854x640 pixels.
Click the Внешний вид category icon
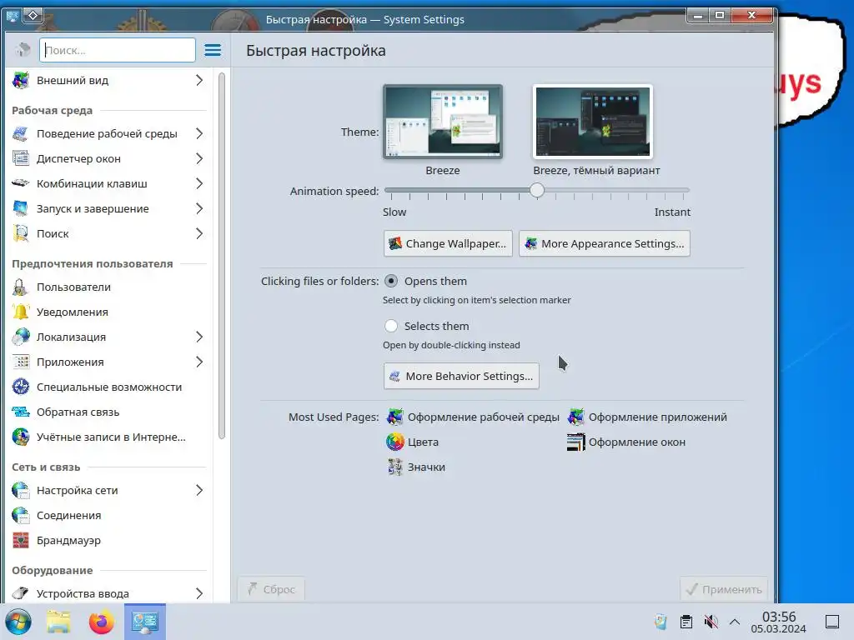tap(21, 80)
